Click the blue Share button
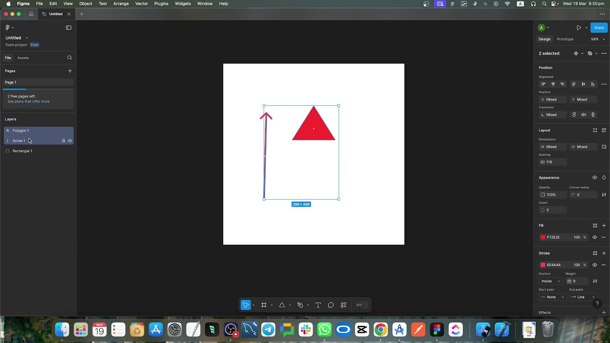Image resolution: width=610 pixels, height=343 pixels. [x=599, y=28]
